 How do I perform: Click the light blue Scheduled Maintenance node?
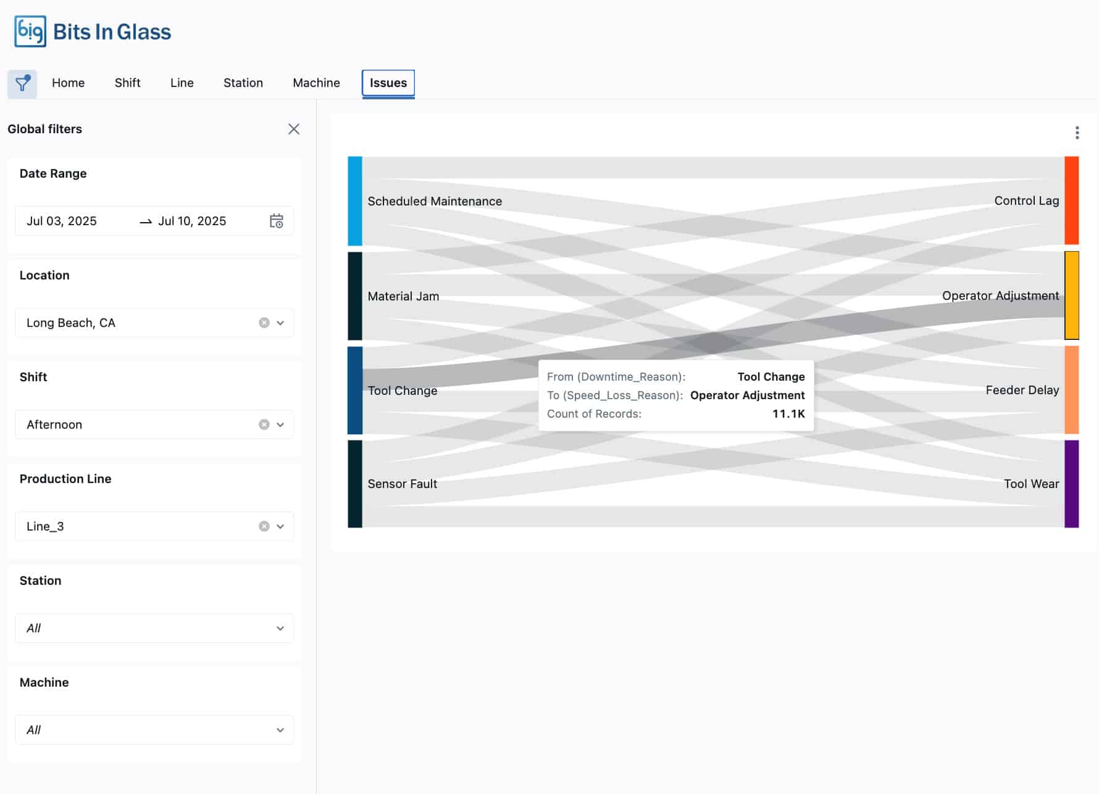(x=355, y=201)
